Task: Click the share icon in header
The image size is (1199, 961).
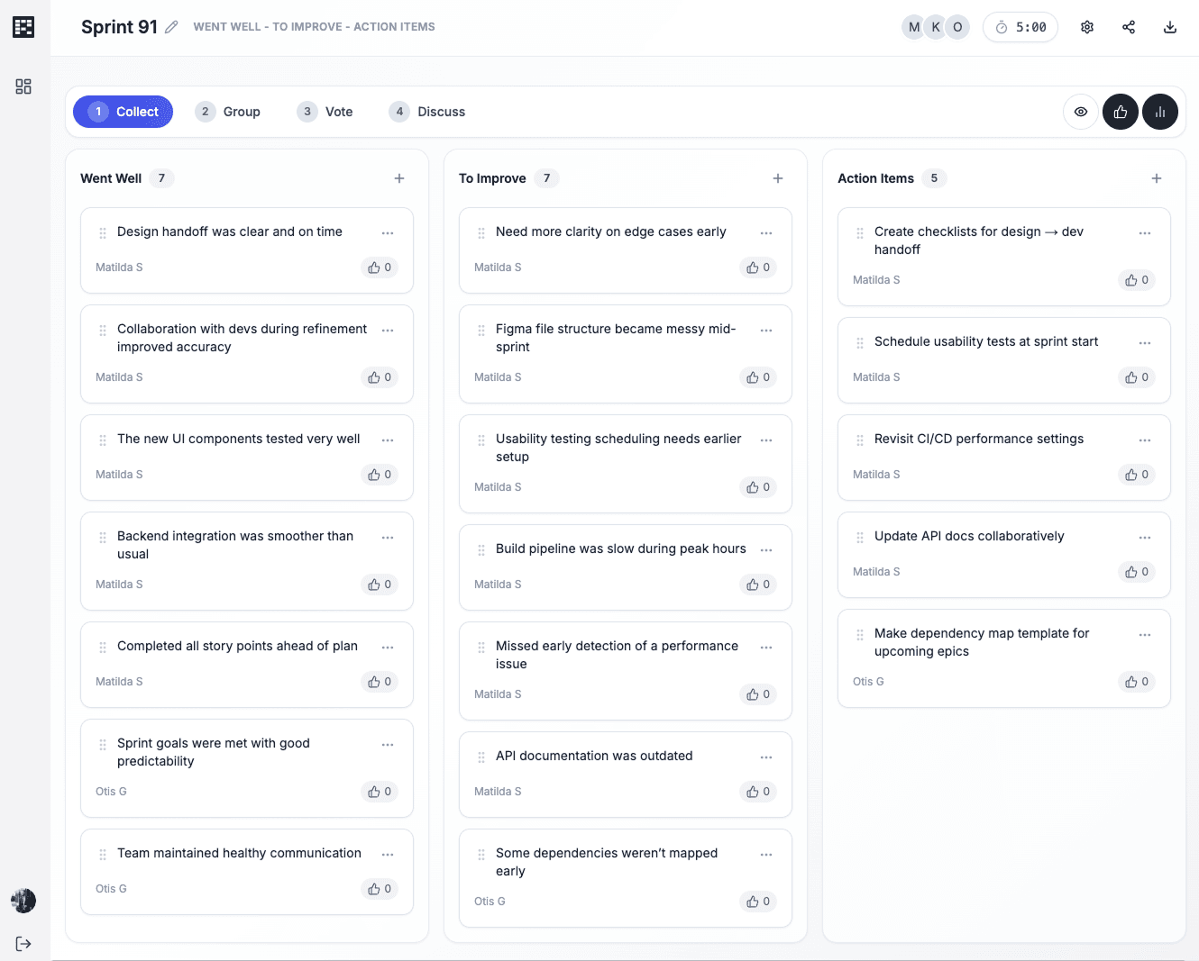Action: coord(1129,27)
